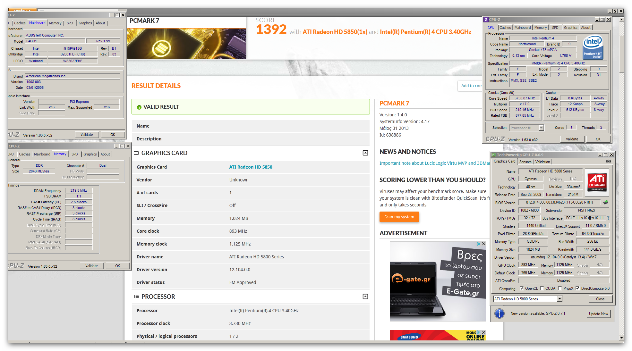Click the PCMark 7 hero image
Viewport: 632px width, 351px height.
point(186,44)
